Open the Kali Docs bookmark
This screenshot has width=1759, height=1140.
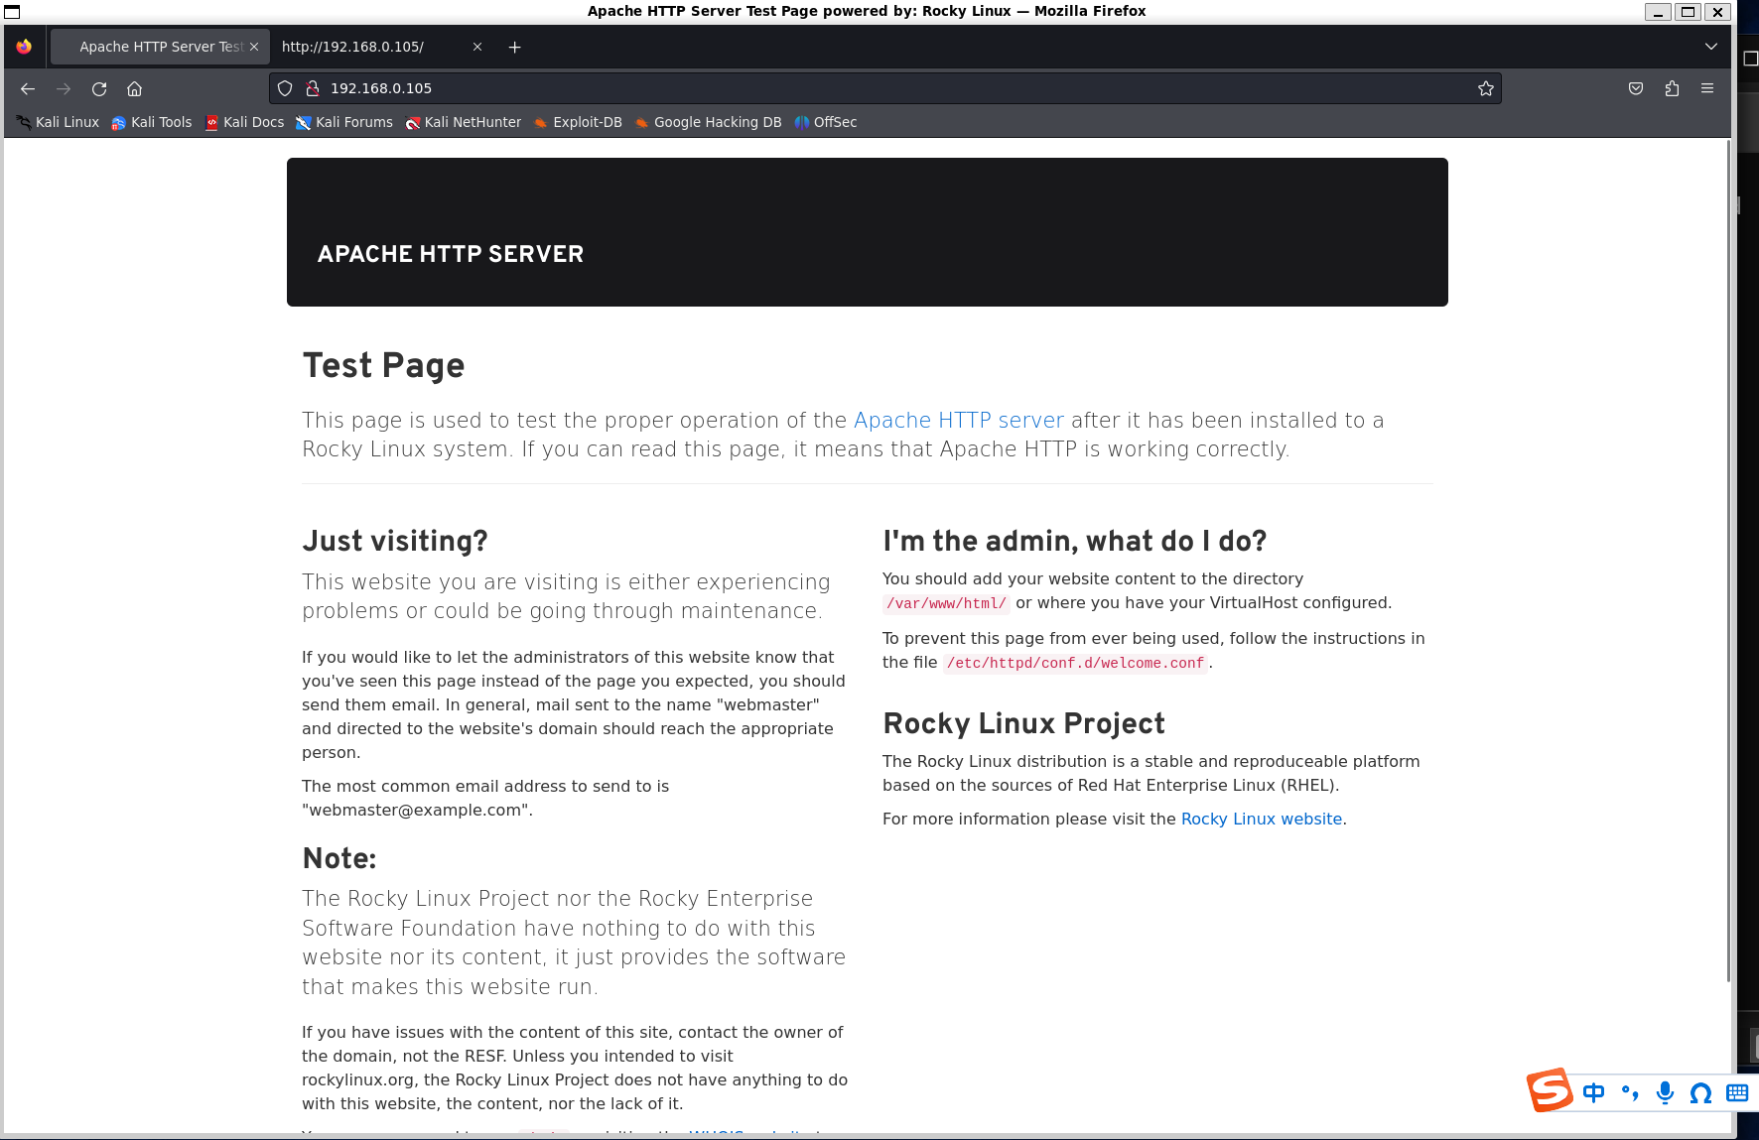click(244, 122)
